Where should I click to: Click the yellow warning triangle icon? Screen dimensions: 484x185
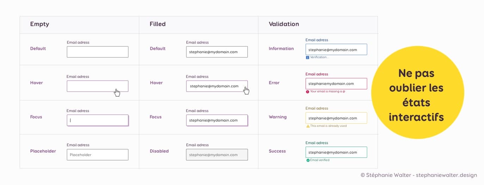308,126
